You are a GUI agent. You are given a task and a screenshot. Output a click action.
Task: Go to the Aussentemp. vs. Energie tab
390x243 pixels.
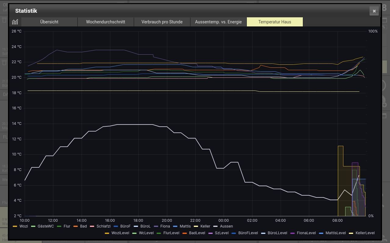point(218,22)
